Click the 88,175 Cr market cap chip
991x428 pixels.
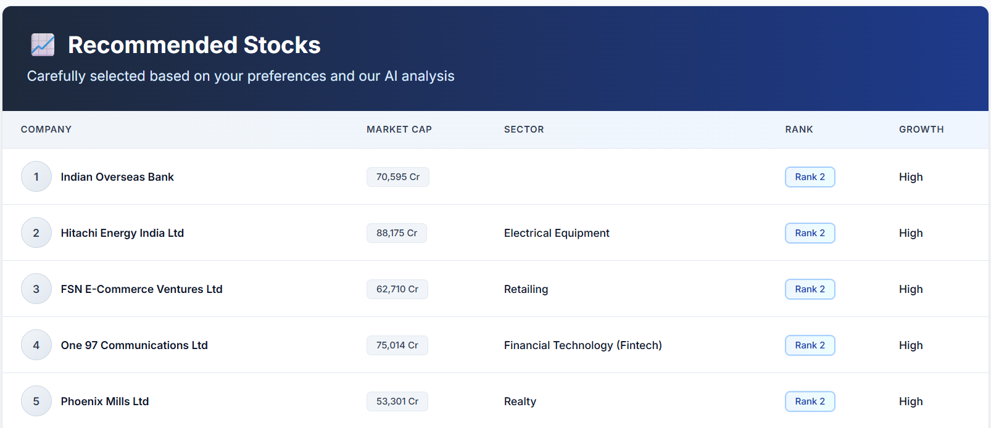[x=397, y=233]
